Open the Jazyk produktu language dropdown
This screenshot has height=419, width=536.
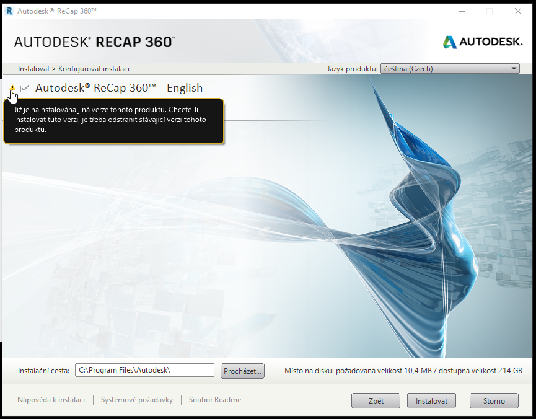[450, 69]
